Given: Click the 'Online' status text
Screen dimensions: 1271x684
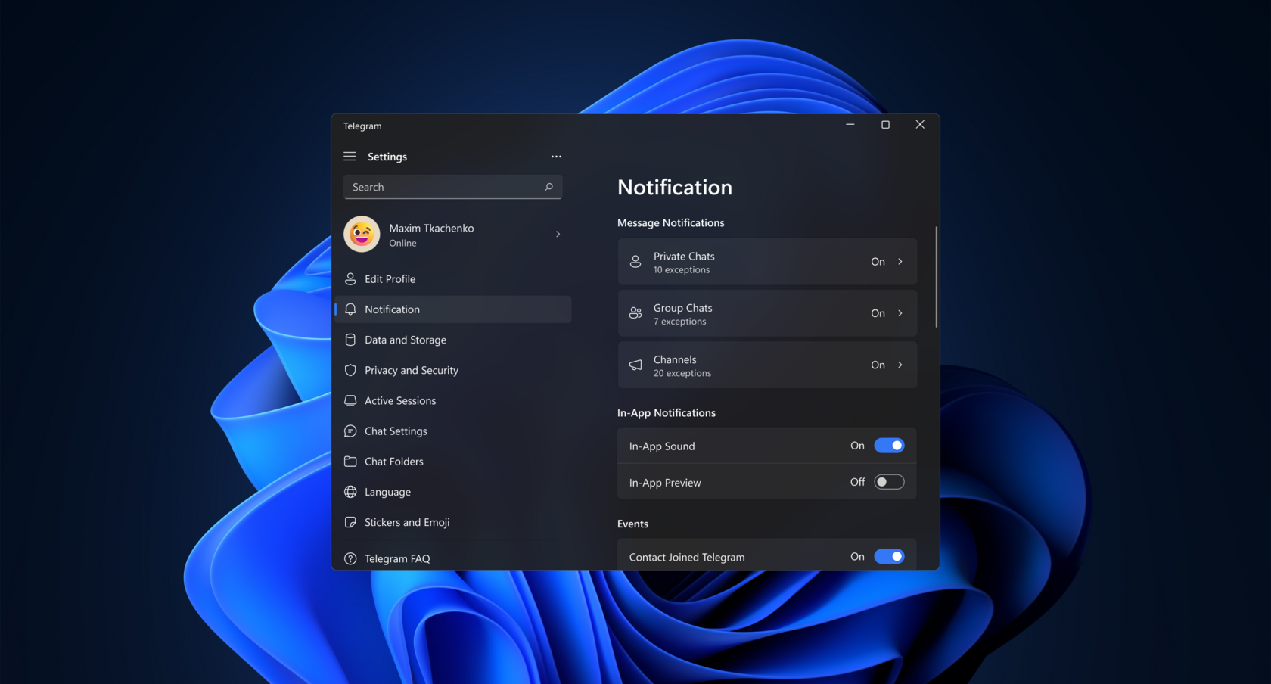Looking at the screenshot, I should pyautogui.click(x=402, y=243).
